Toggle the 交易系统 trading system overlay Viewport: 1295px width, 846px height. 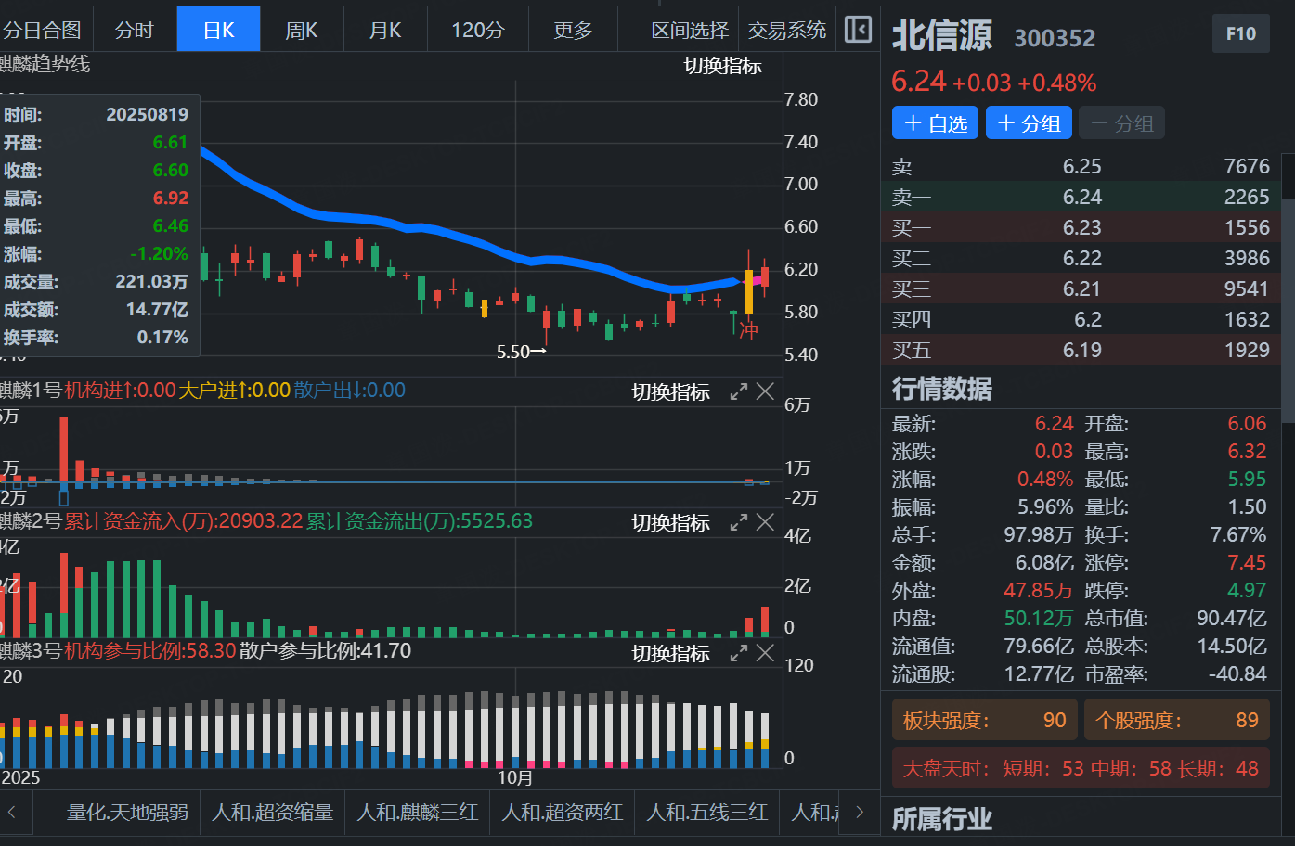coord(786,31)
